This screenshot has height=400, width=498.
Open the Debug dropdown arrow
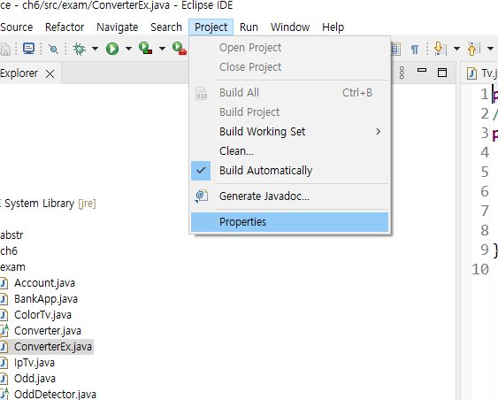coord(95,49)
